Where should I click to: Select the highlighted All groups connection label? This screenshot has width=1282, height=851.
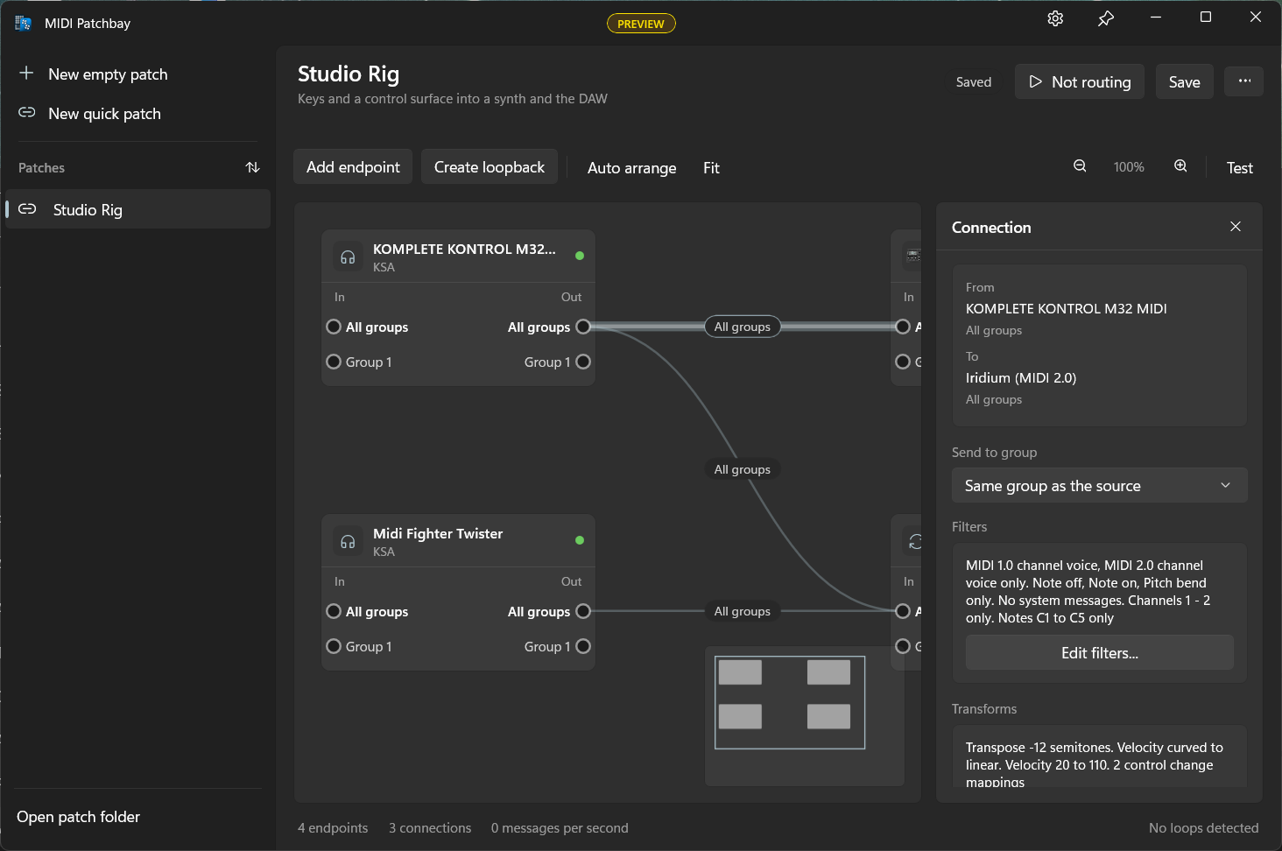[x=743, y=327]
